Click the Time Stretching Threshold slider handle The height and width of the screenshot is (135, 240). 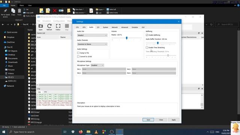(x=168, y=55)
